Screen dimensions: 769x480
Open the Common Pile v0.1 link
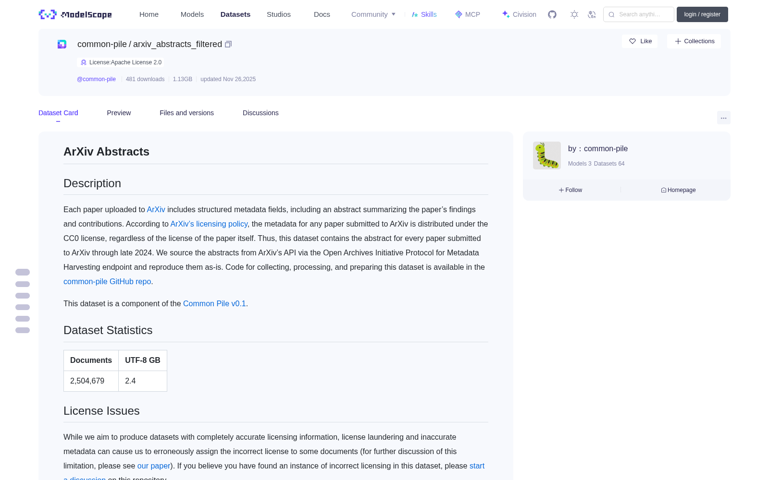(214, 304)
